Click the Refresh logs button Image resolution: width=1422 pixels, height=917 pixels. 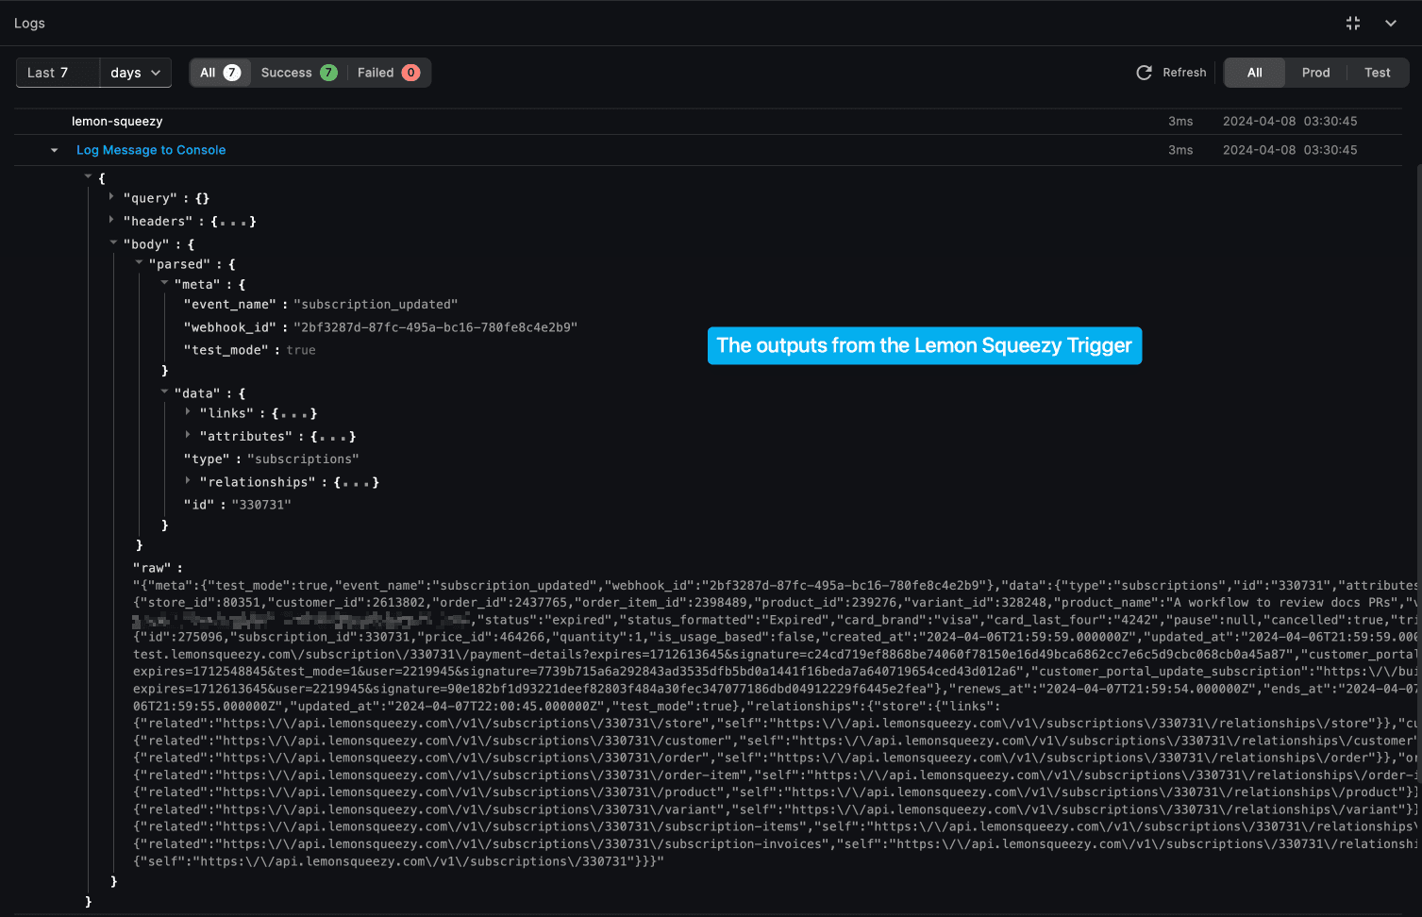tap(1171, 73)
